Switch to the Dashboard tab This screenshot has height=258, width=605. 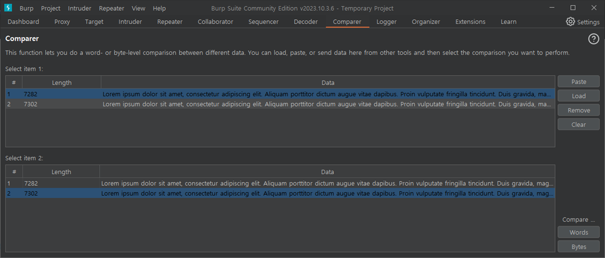(x=23, y=22)
